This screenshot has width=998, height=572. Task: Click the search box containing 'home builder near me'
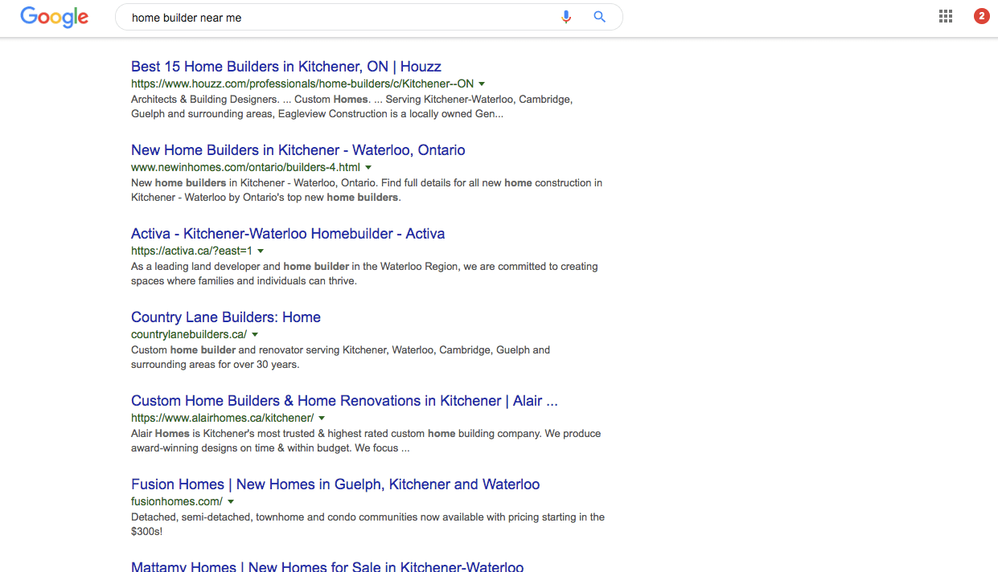coord(338,18)
